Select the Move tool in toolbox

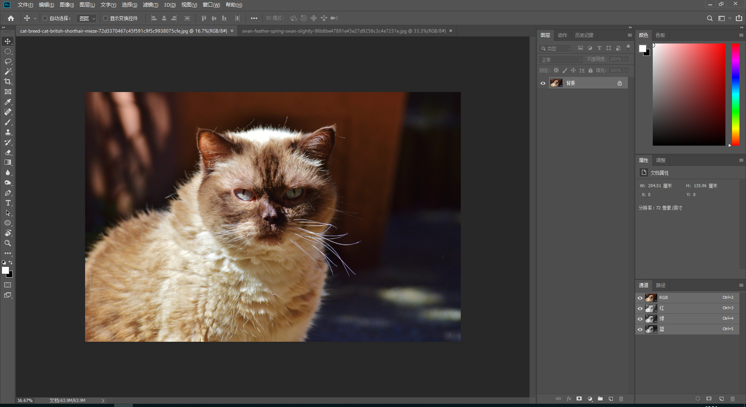8,41
